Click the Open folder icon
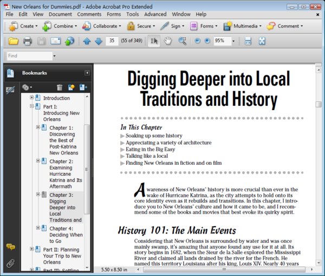The height and width of the screenshot is (276, 325). click(x=14, y=41)
